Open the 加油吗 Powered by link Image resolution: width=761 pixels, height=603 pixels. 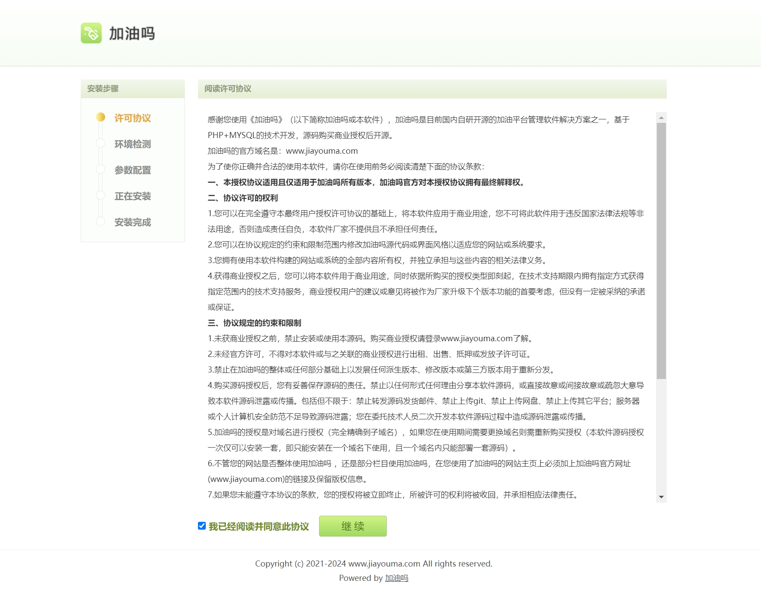click(396, 578)
